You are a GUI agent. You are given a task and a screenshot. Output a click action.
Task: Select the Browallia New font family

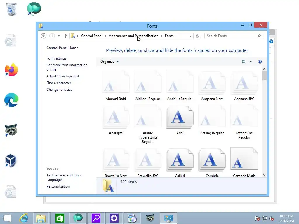(x=116, y=160)
